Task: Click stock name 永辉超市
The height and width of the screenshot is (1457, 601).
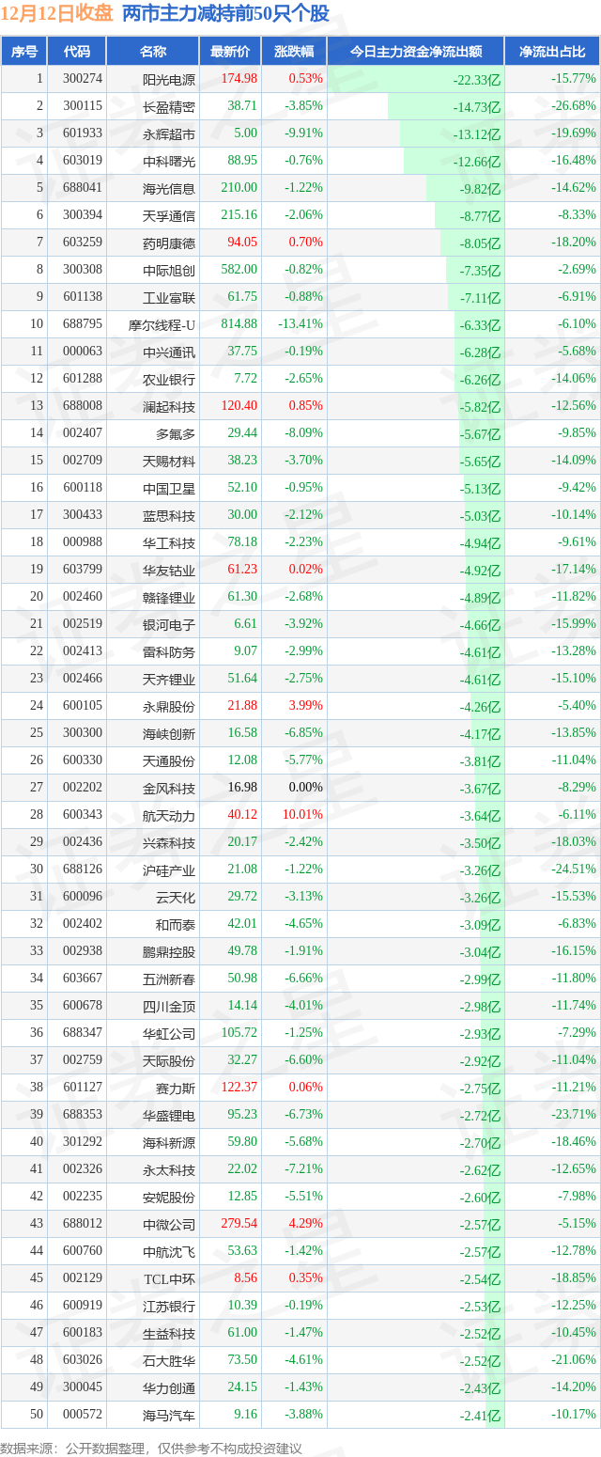Action: coord(169,133)
